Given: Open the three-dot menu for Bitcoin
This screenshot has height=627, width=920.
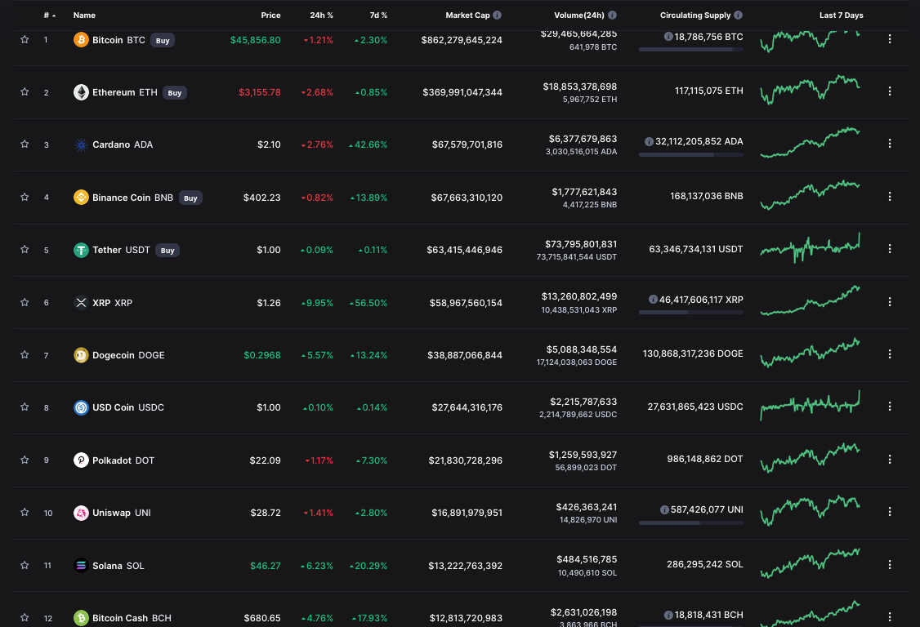Looking at the screenshot, I should coord(890,38).
